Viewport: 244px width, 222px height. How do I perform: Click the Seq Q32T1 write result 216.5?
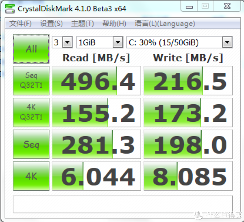click(x=188, y=81)
